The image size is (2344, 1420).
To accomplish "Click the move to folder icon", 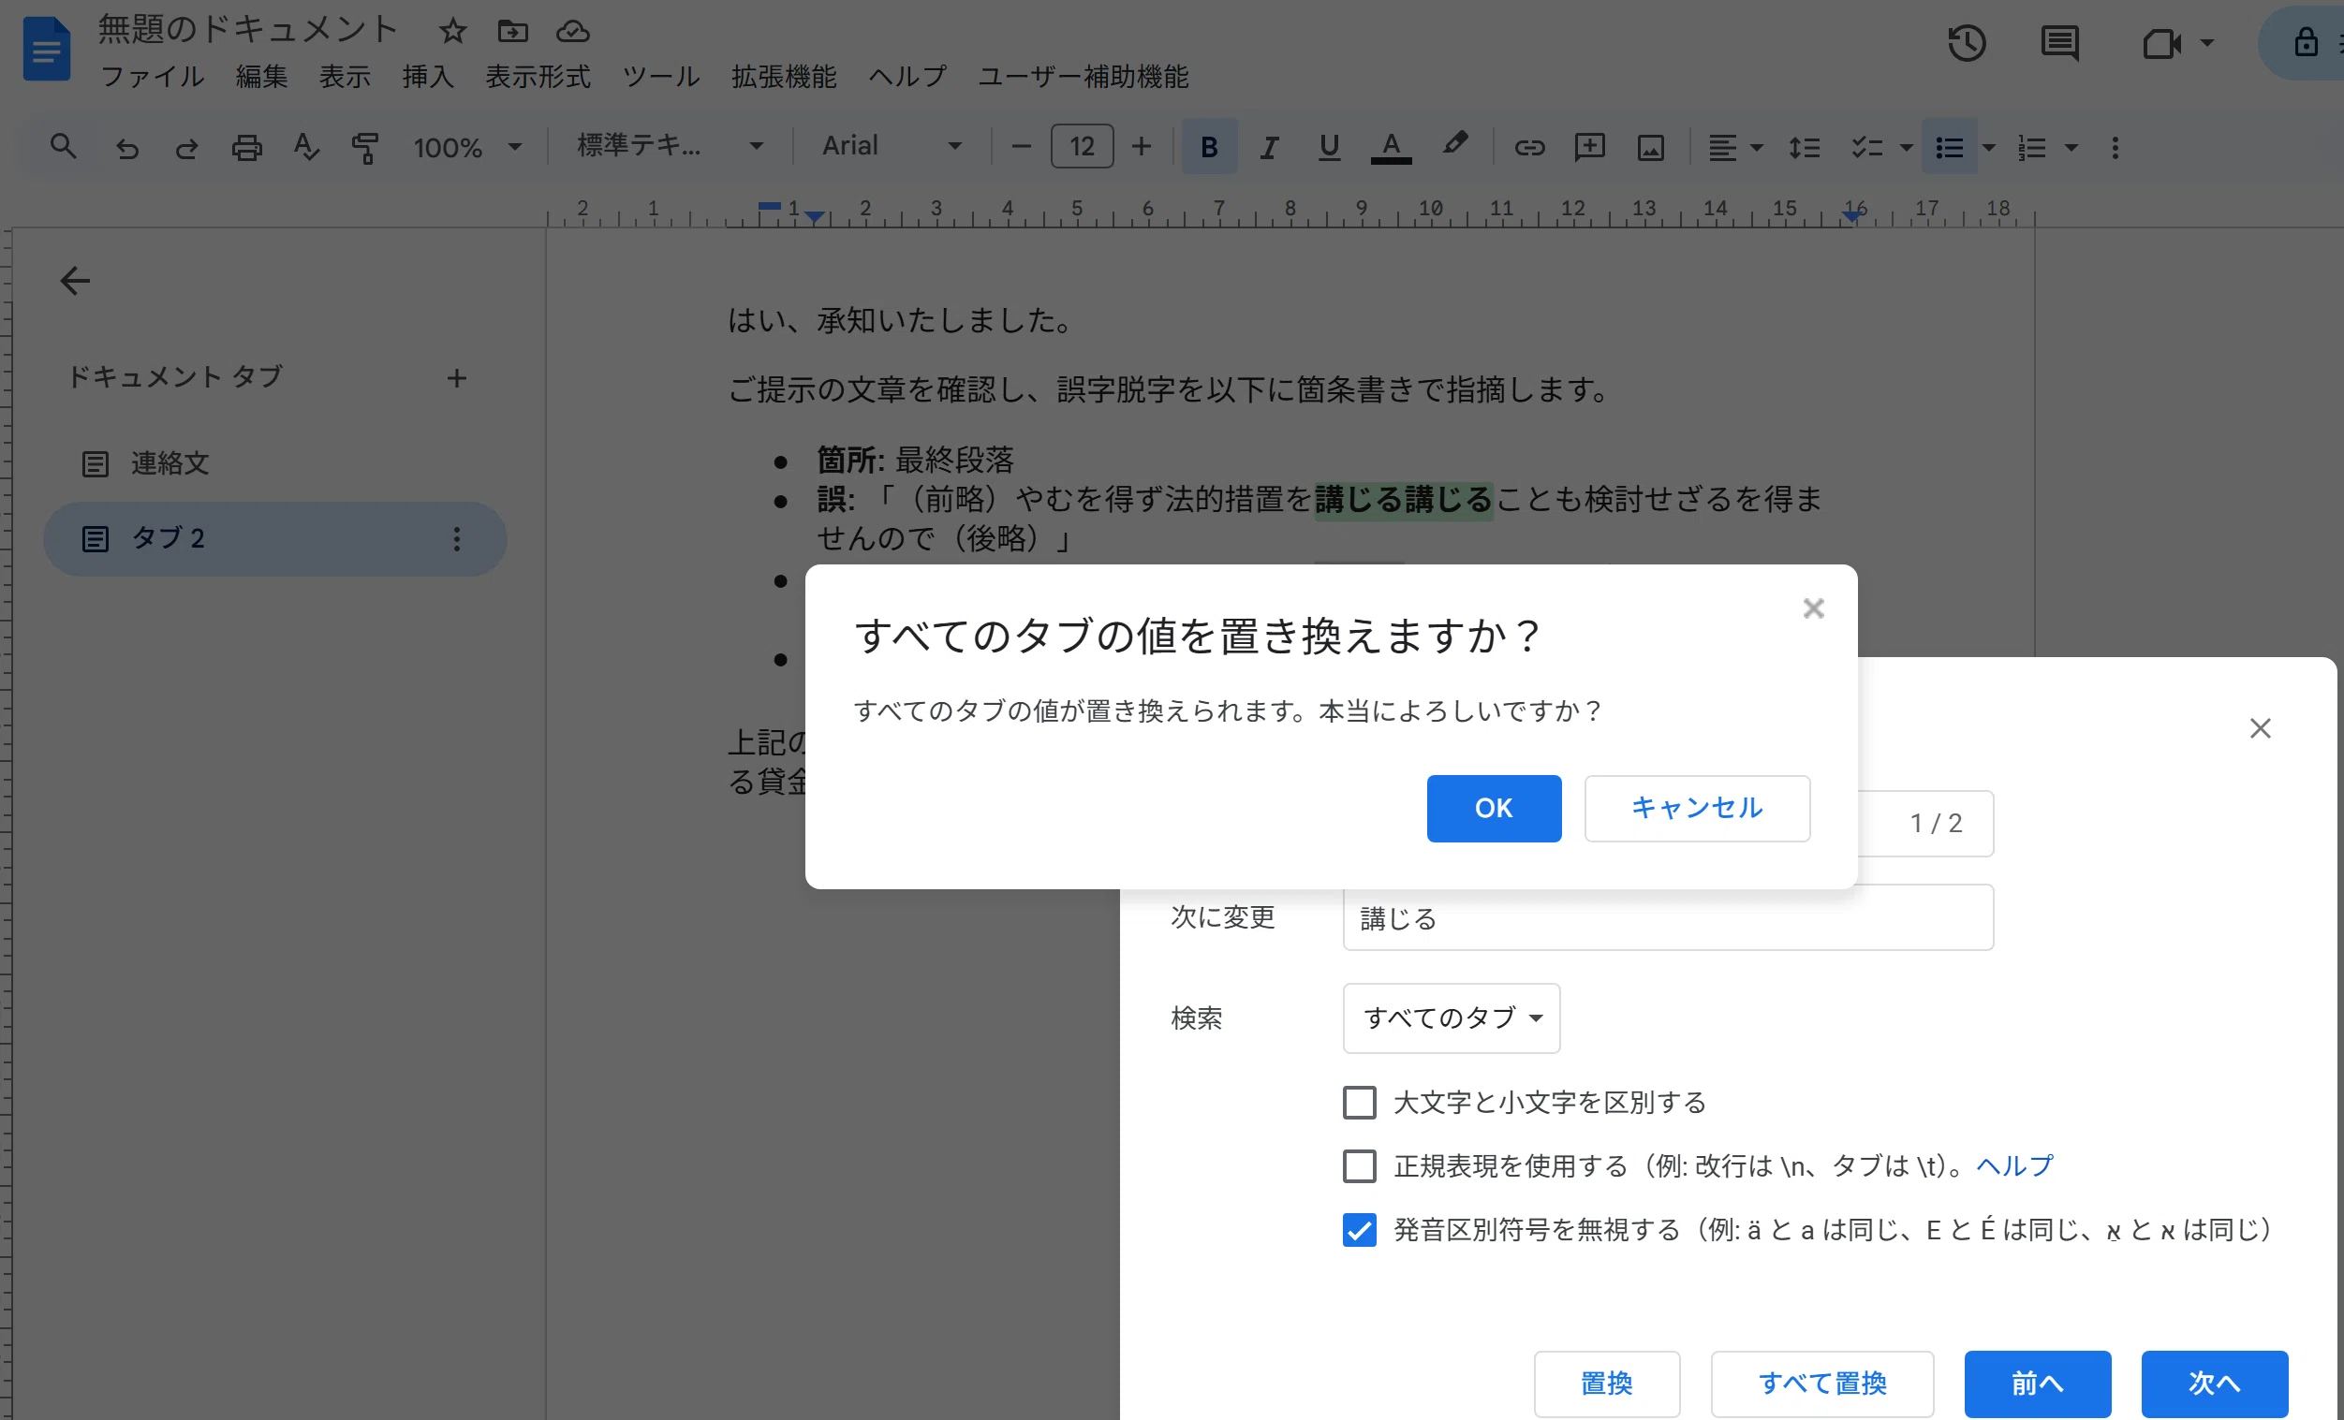I will point(512,32).
